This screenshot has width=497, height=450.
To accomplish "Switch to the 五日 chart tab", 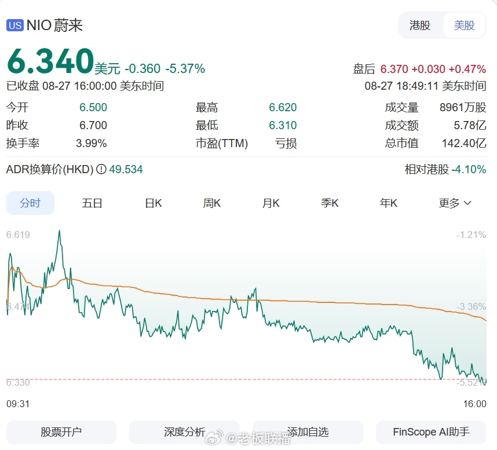I will click(92, 203).
